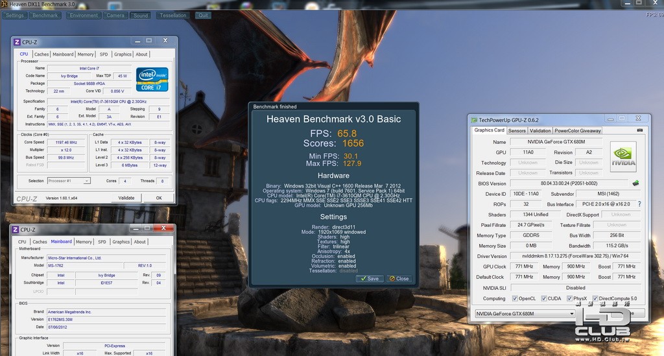
Task: Switch to About tab in top CPU-Z
Action: click(141, 54)
